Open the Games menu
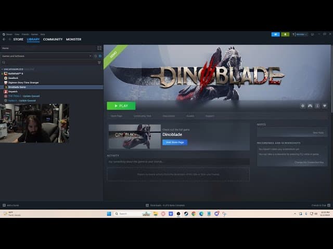The width and height of the screenshot is (333, 249). (x=35, y=34)
